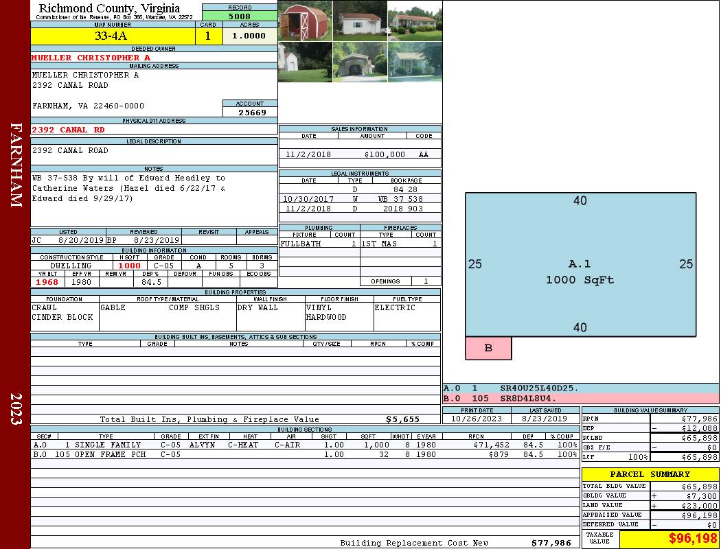Screen dimensions: 721x549
Task: Select fuel type ELECTRIC
Action: coord(395,307)
